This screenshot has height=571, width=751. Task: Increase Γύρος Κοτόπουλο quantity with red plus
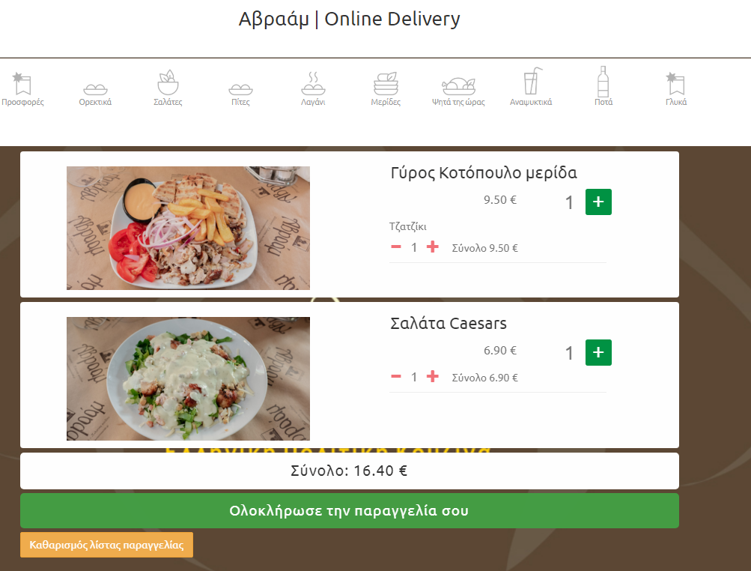[x=433, y=247]
